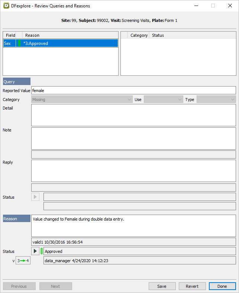Click into the Reported Value field
Viewport: 239px width, 293px height.
[133, 90]
